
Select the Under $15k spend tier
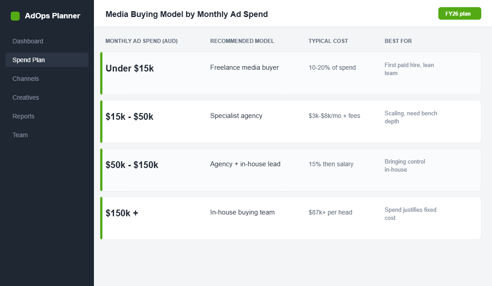click(x=130, y=68)
